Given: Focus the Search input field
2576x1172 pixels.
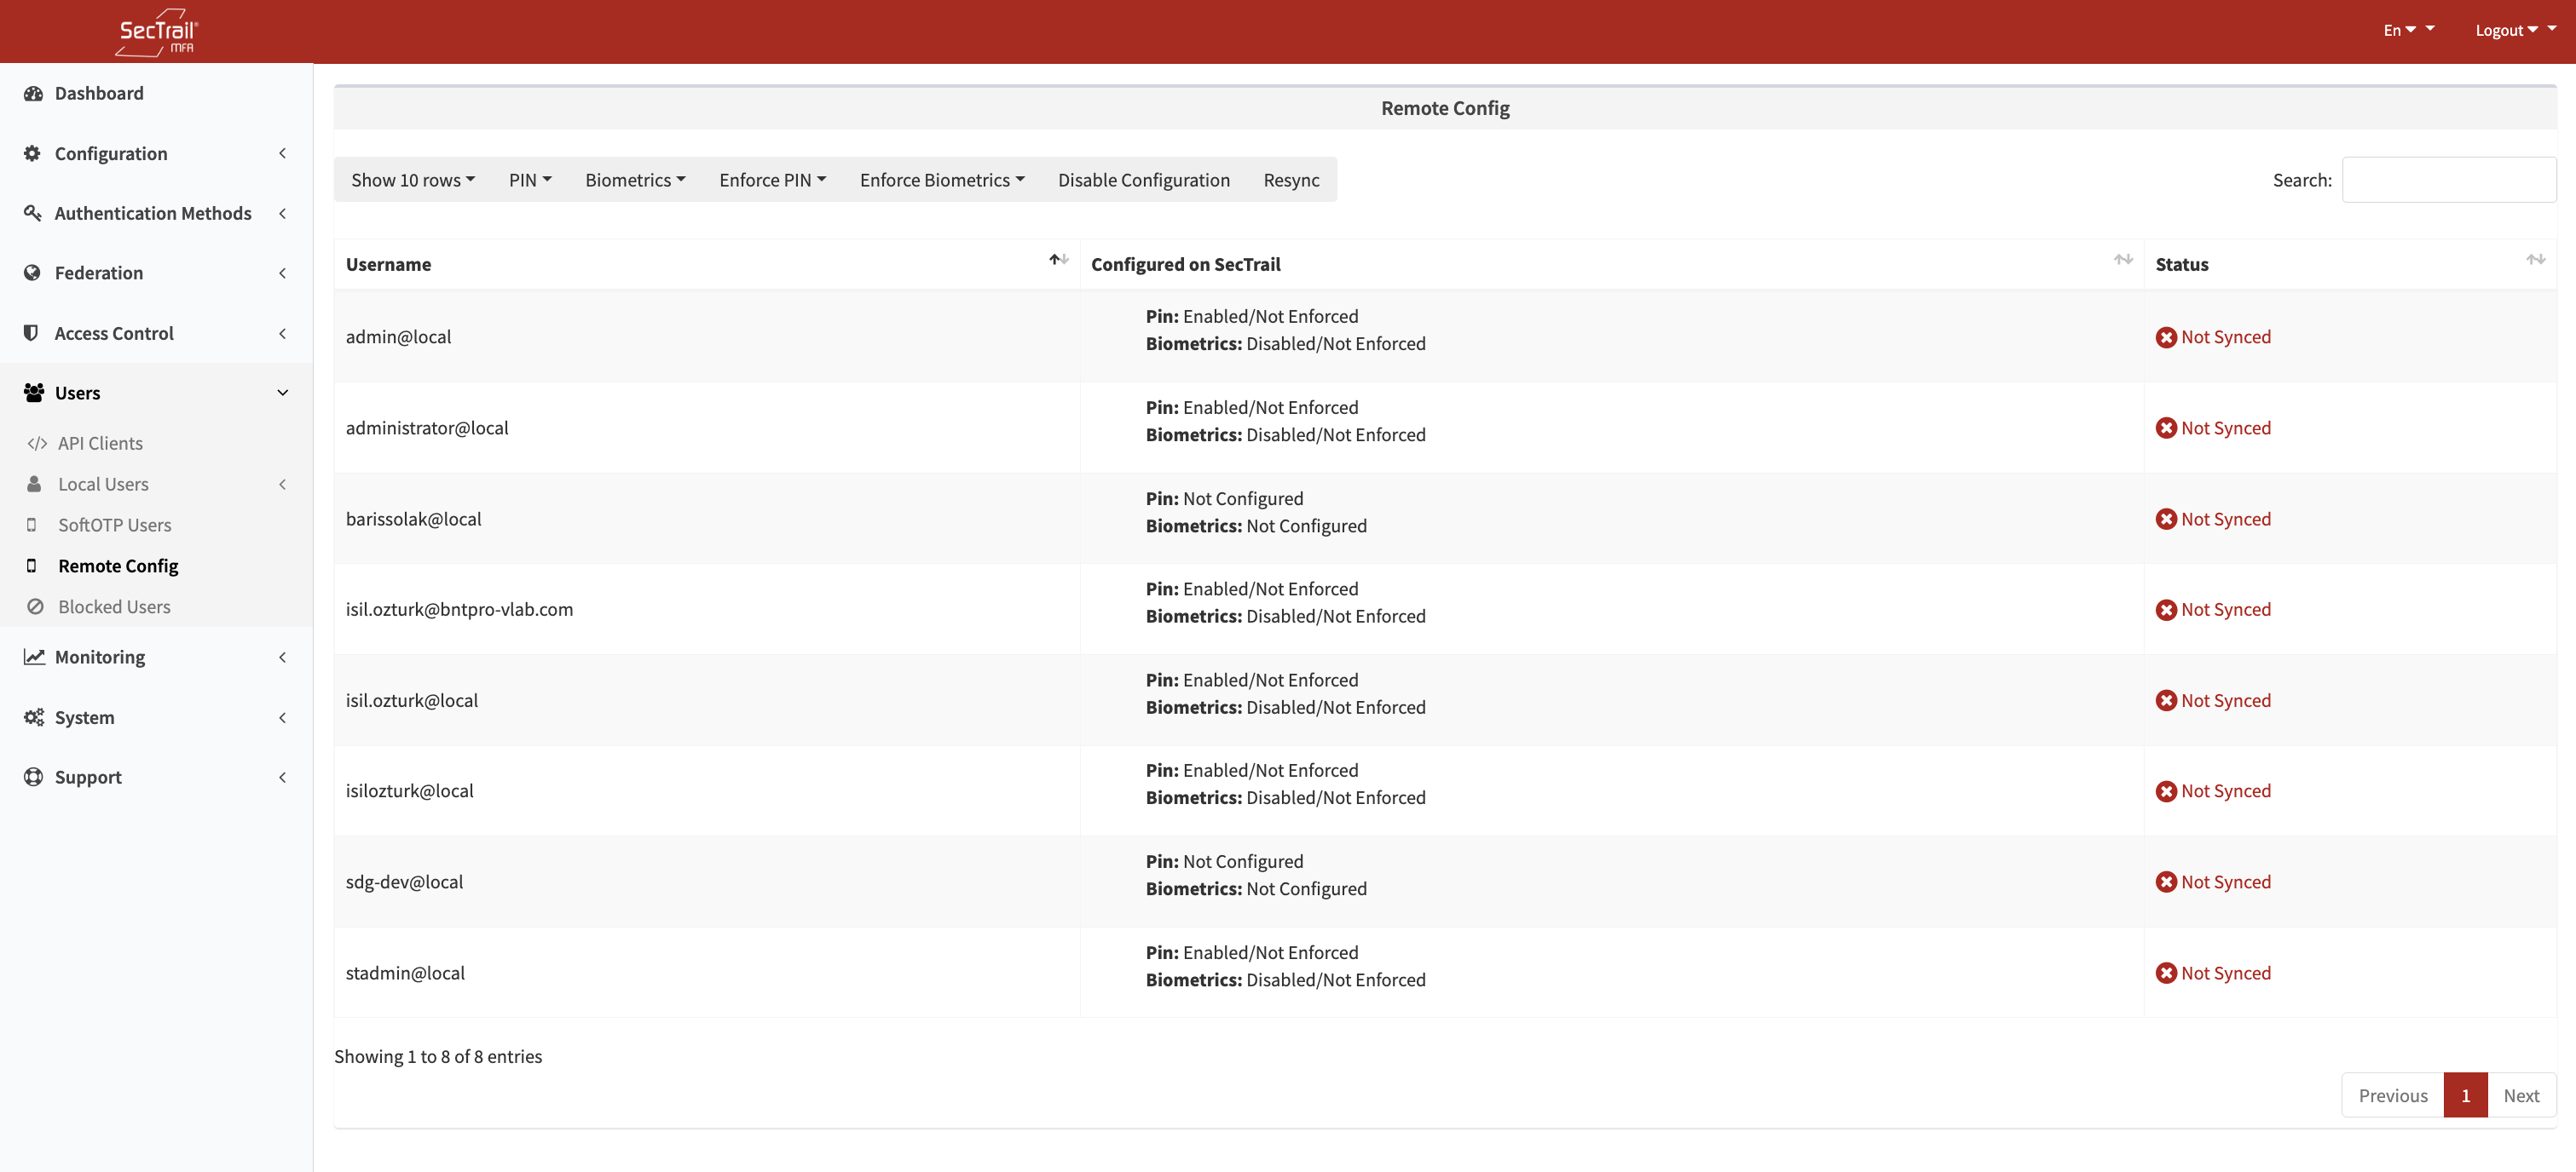Looking at the screenshot, I should [x=2447, y=180].
